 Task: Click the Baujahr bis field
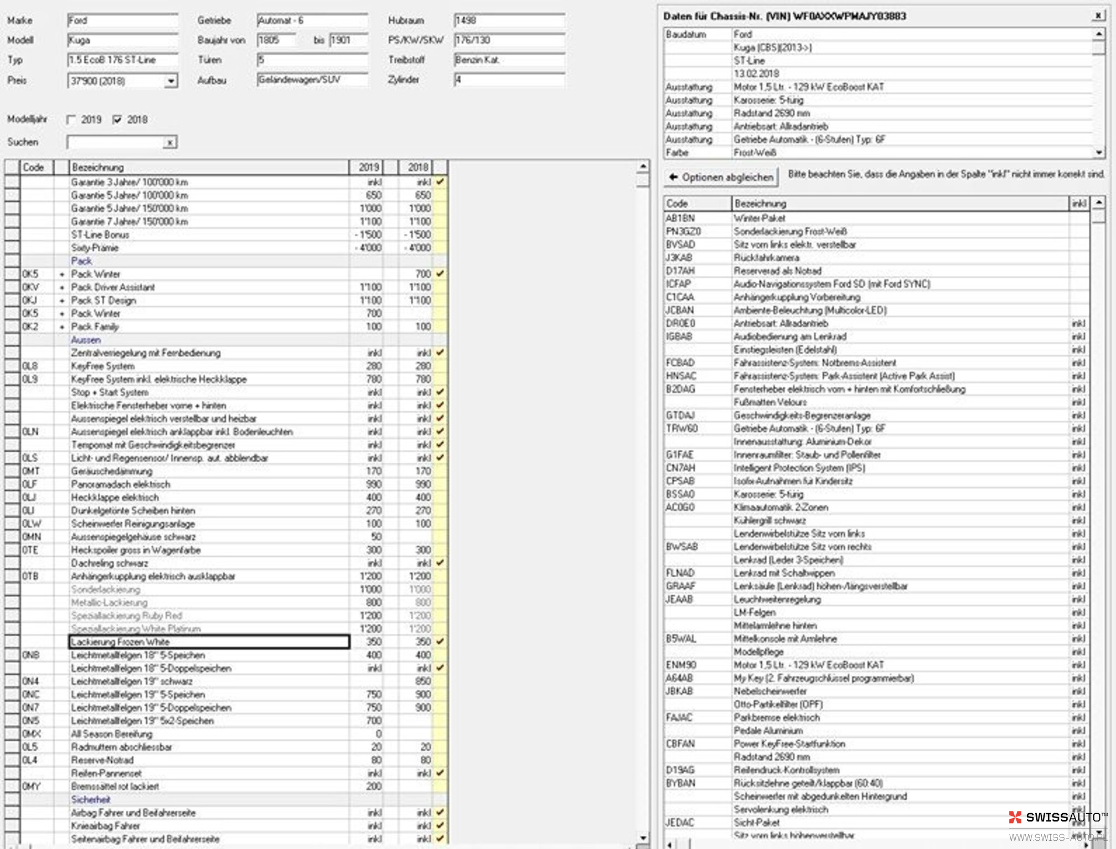[349, 40]
